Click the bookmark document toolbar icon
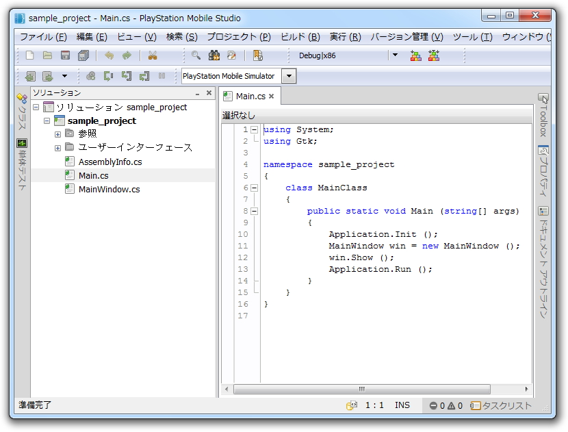 point(257,55)
